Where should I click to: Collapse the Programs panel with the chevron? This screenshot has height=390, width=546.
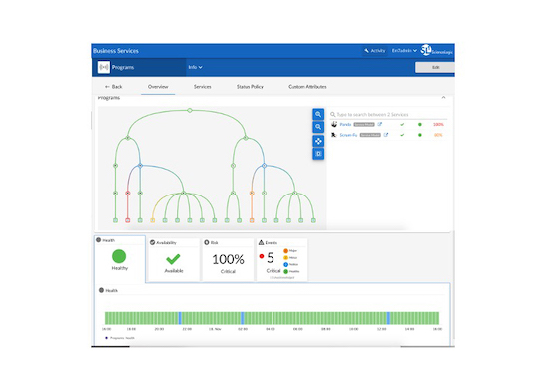(x=443, y=98)
